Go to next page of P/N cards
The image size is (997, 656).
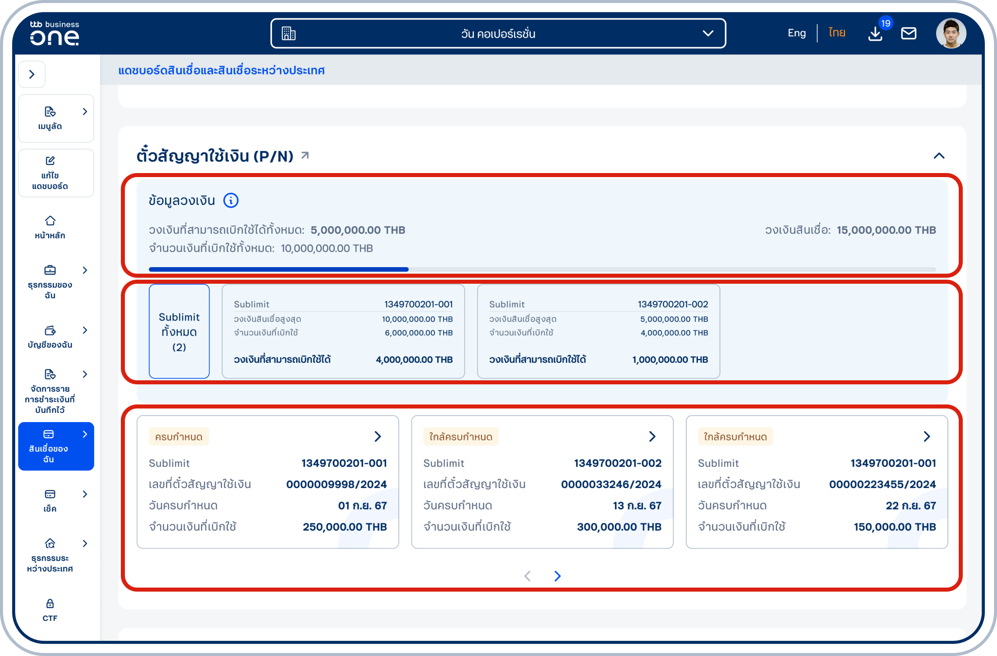(x=557, y=576)
